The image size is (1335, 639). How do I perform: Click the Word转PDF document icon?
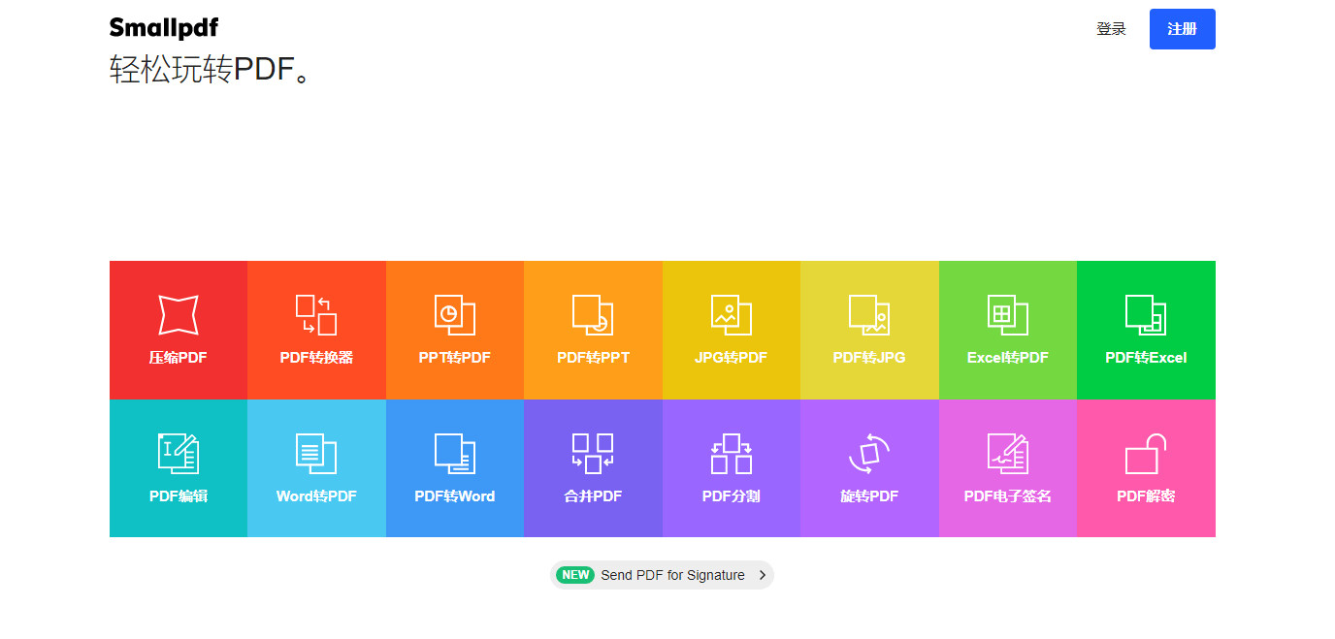(316, 454)
